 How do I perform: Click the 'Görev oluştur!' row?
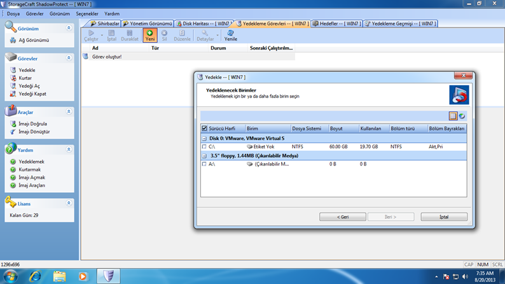click(188, 57)
